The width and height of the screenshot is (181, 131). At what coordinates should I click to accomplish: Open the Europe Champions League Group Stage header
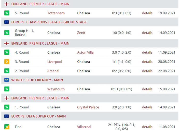tap(49, 22)
